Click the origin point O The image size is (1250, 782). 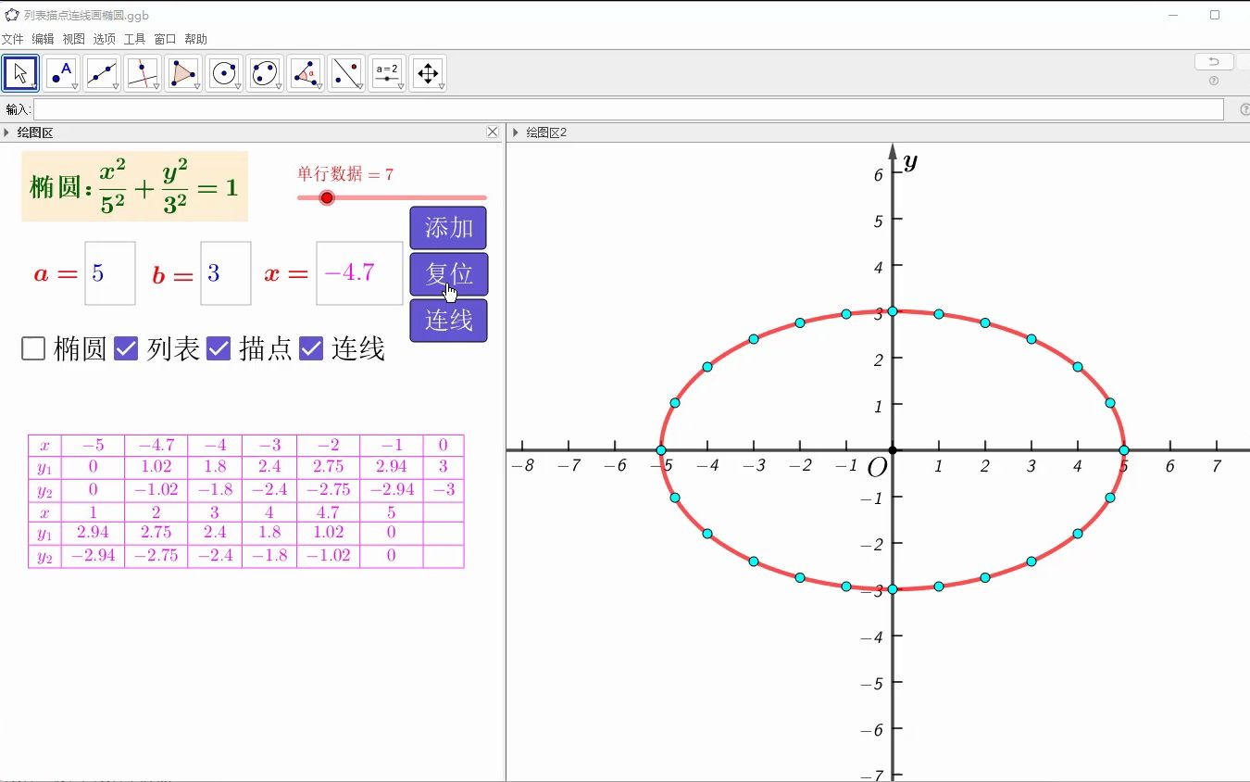pyautogui.click(x=892, y=450)
